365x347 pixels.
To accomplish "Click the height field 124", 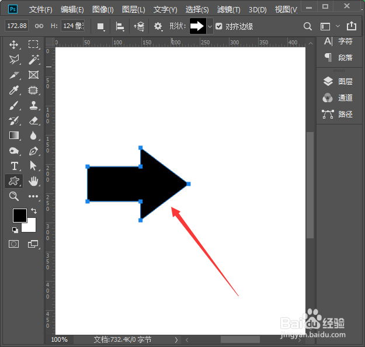I will tap(72, 26).
